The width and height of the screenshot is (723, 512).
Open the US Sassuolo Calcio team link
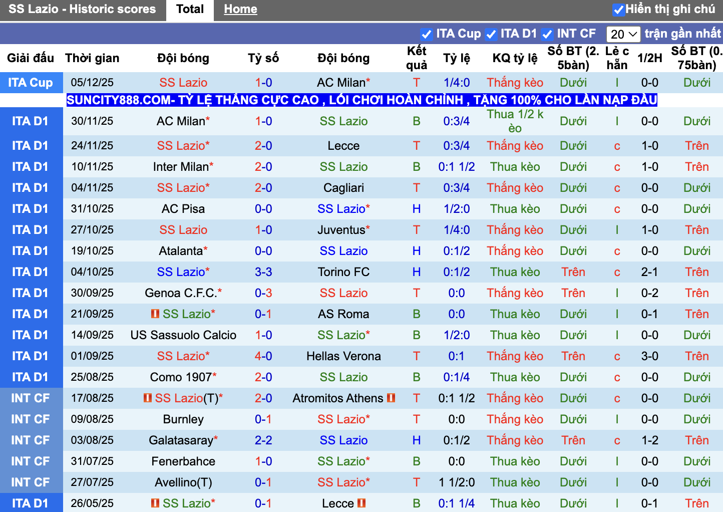click(183, 335)
